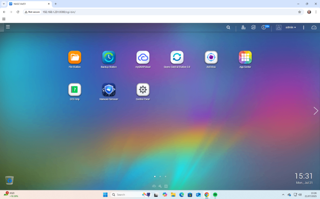320x199 pixels.
Task: Click the QTS desktop search icon
Action: tap(228, 27)
